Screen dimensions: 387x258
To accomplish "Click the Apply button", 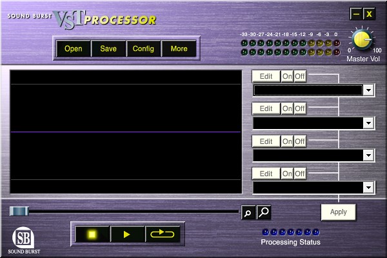I will 339,212.
